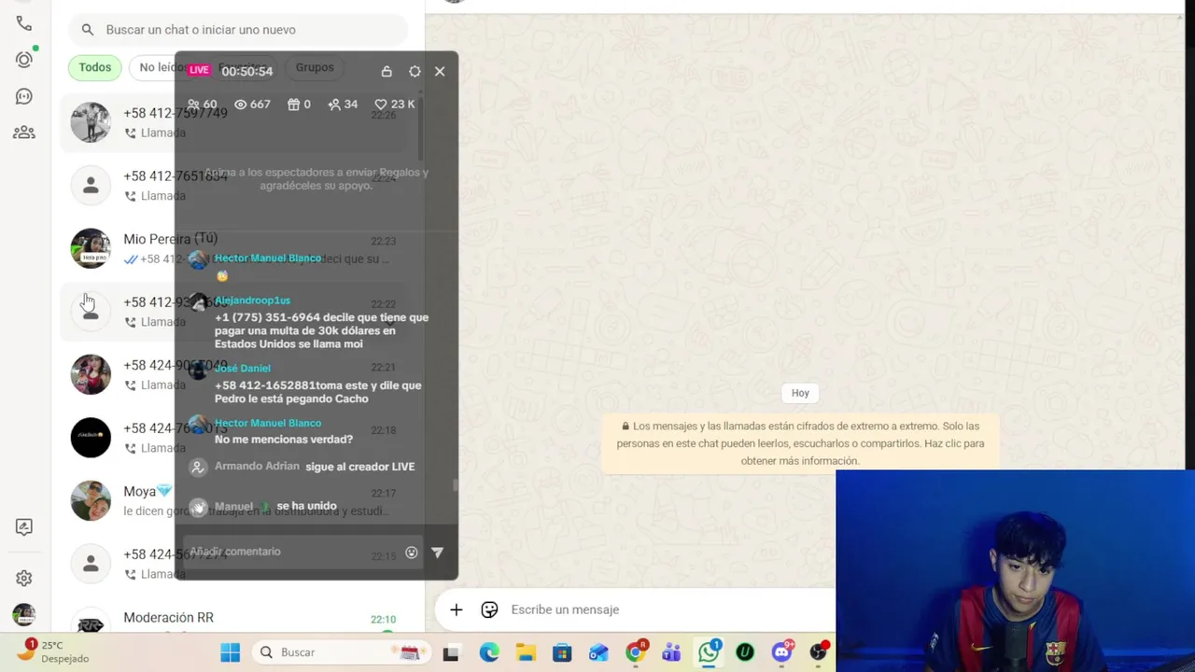Open File Explorer from taskbar
The image size is (1195, 672).
click(x=526, y=652)
